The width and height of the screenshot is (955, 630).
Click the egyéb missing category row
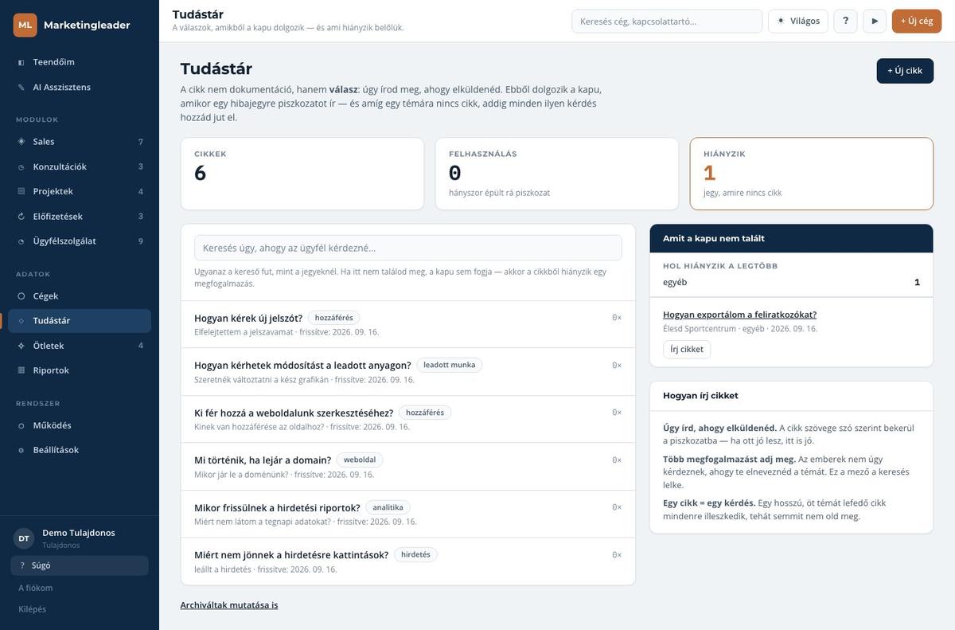pos(791,282)
